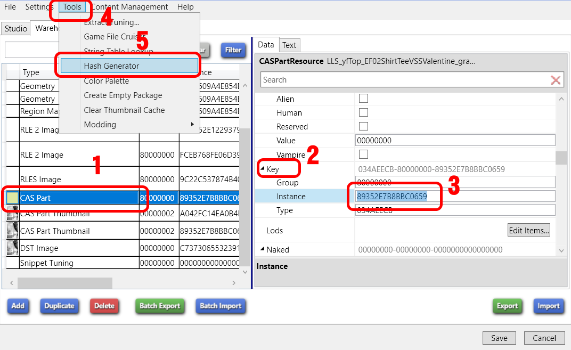Clear the search box with the red X
Viewport: 571px width, 350px height.
click(x=556, y=80)
